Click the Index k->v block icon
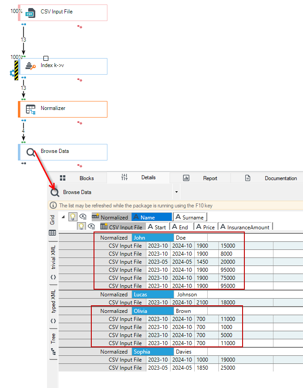Viewport: 303px width, 388px height. pyautogui.click(x=30, y=66)
